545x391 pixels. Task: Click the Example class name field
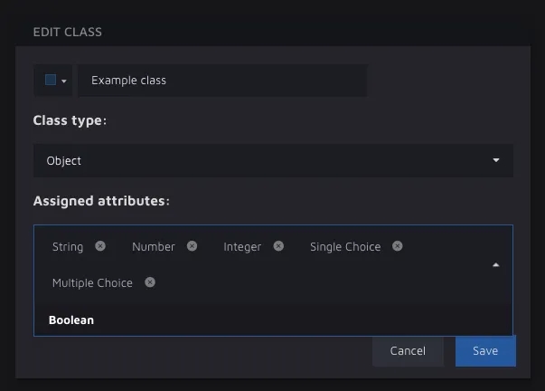221,81
